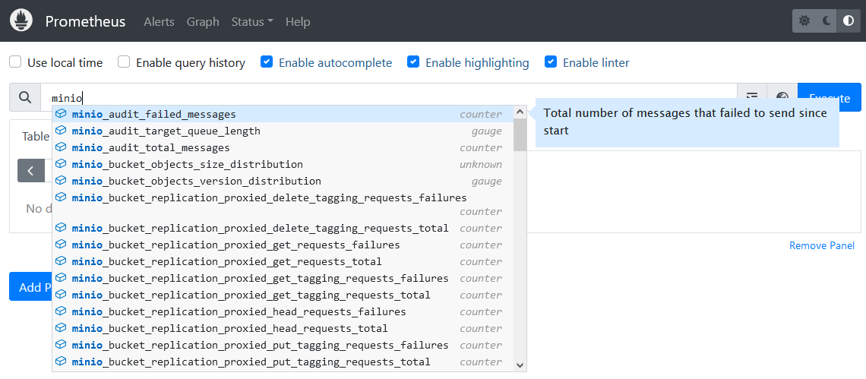This screenshot has height=379, width=866.
Task: Select proxied_put_tagging_requests_failures suggestion
Action: click(283, 345)
